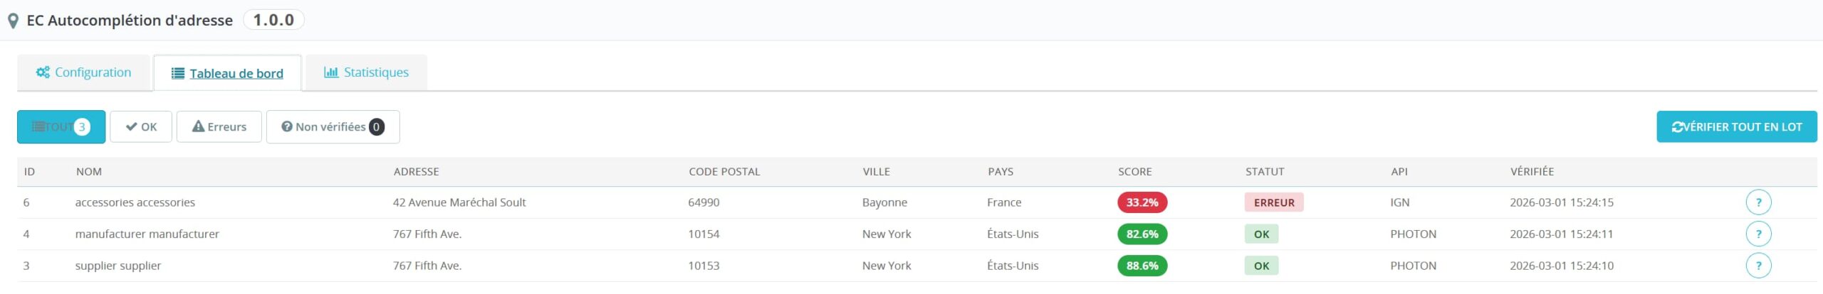Filter addresses by OK status
Image resolution: width=1823 pixels, height=294 pixels.
coord(141,127)
